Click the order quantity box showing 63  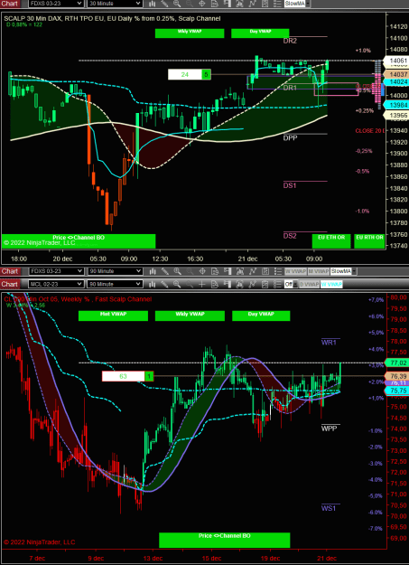(123, 376)
